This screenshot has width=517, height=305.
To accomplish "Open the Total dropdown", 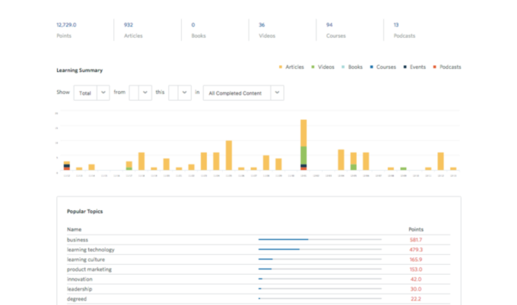I will (91, 93).
